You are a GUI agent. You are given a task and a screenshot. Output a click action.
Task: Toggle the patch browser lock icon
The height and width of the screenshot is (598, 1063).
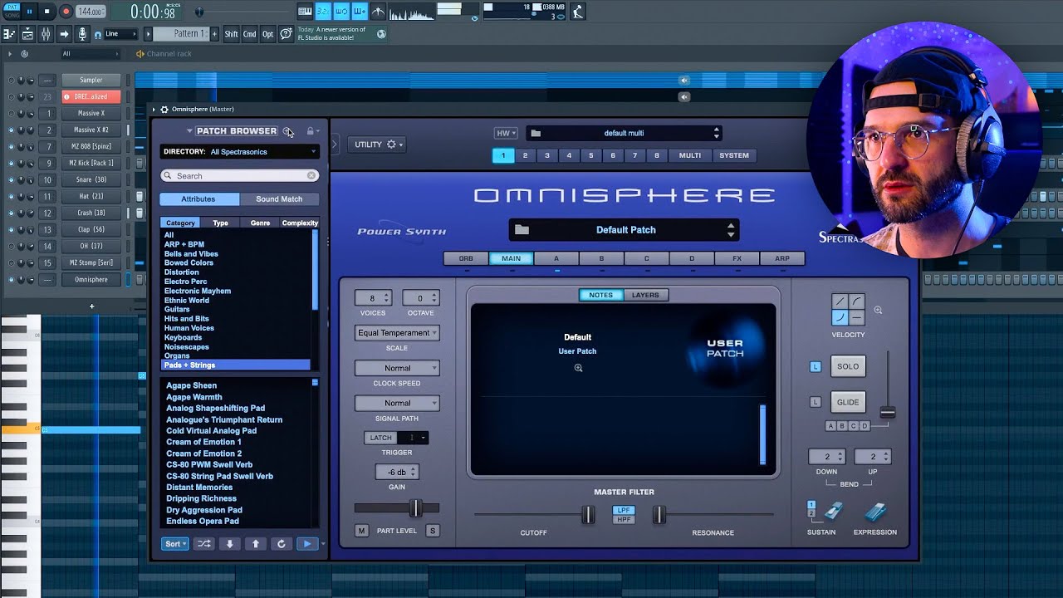[310, 131]
